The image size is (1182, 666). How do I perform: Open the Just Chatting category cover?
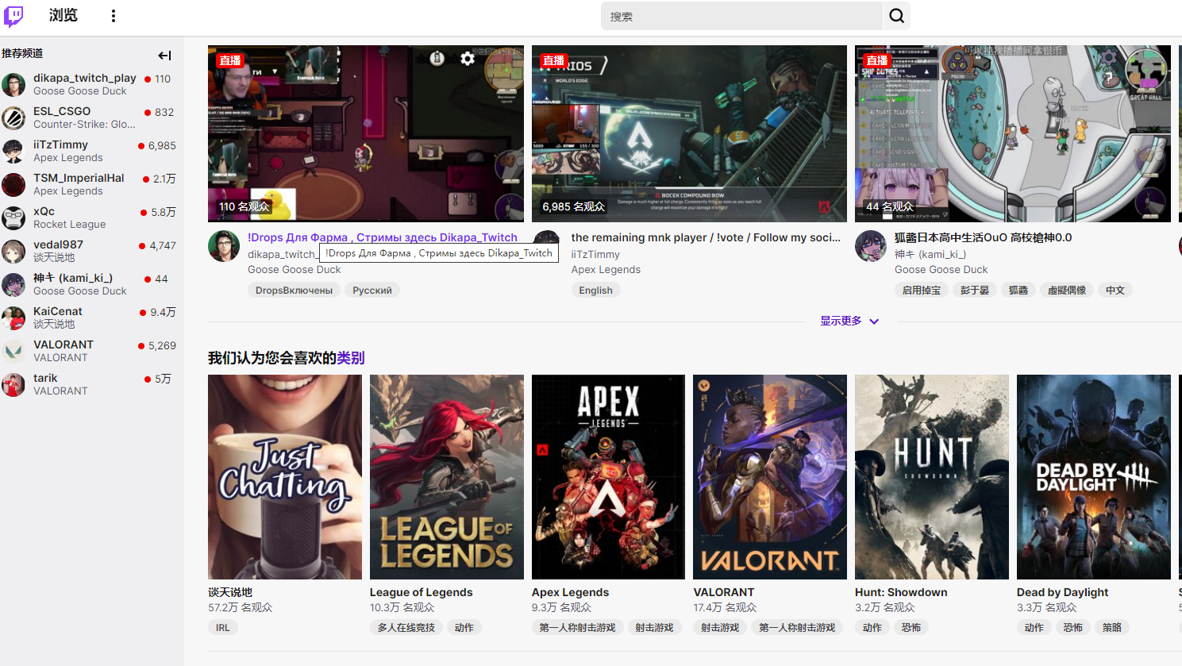[284, 477]
